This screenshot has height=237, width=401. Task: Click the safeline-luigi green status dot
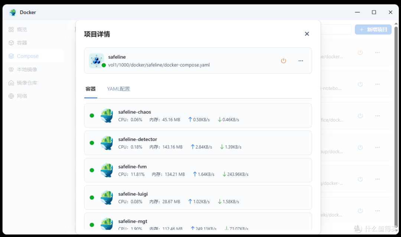(x=92, y=197)
